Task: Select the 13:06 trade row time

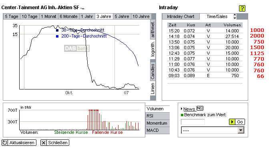Action: (174, 48)
